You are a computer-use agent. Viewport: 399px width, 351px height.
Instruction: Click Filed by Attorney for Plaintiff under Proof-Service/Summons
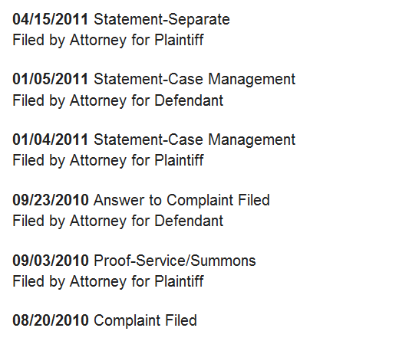coord(108,282)
